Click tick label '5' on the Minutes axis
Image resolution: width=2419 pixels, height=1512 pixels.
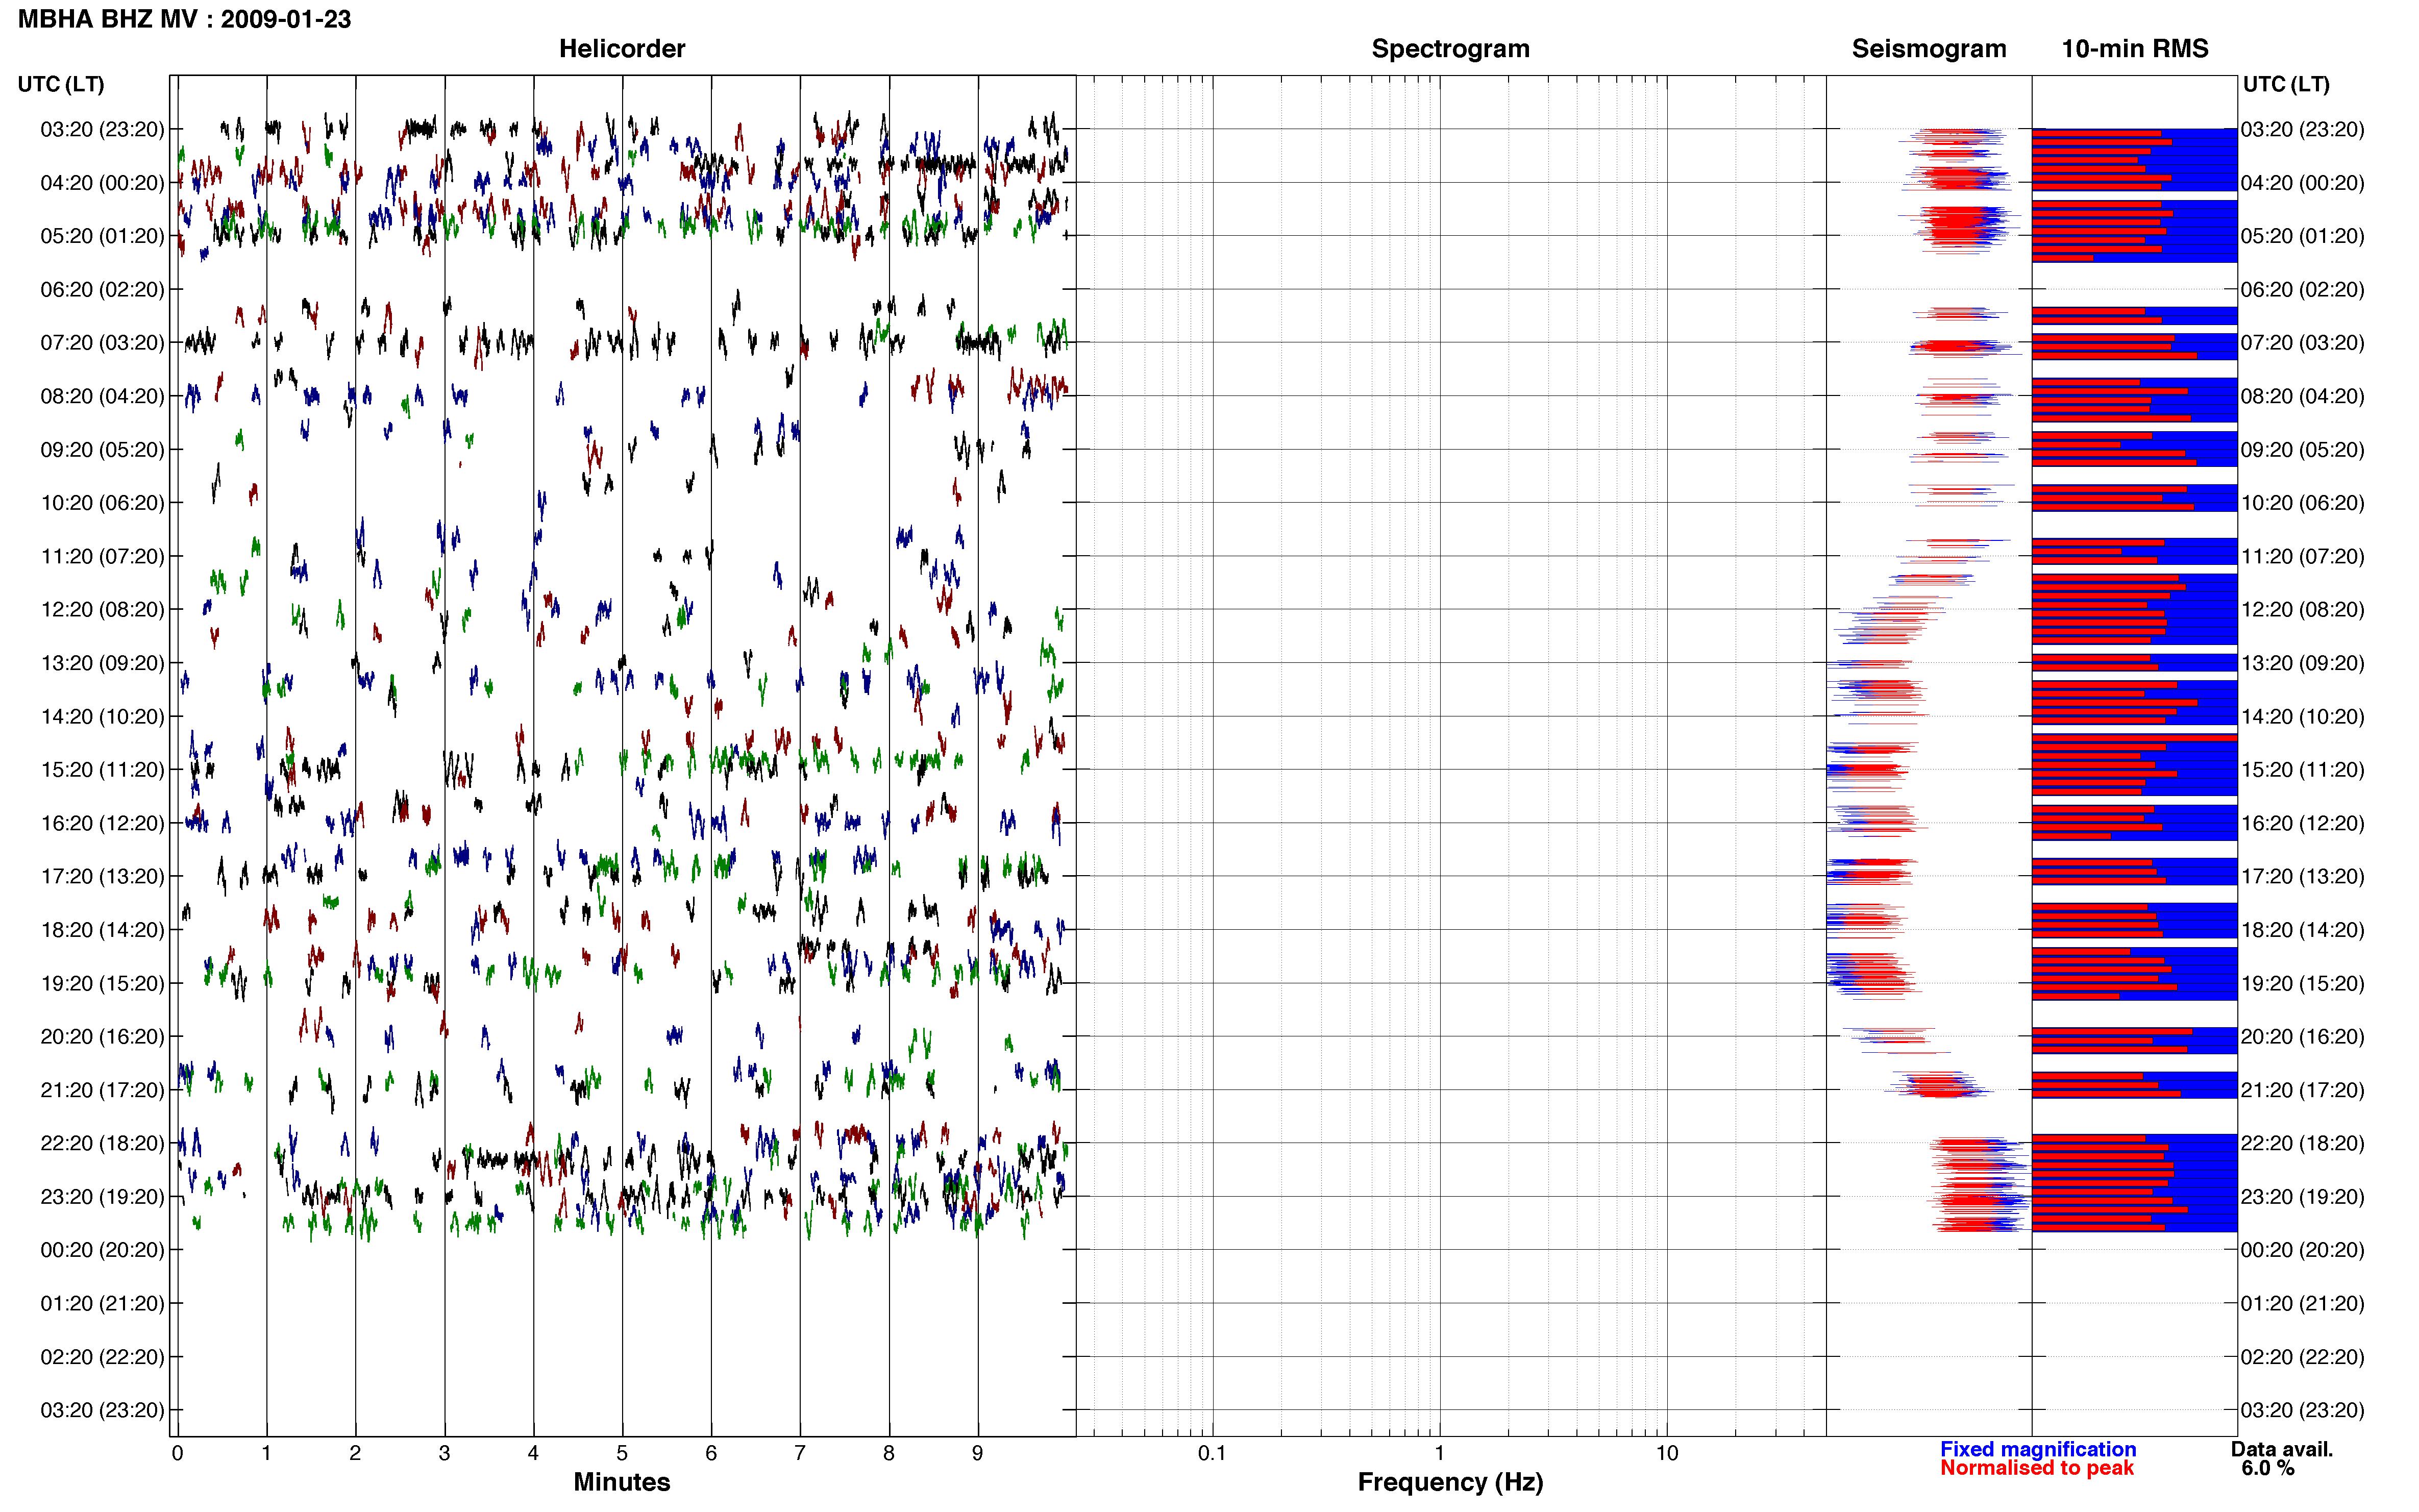[x=622, y=1453]
